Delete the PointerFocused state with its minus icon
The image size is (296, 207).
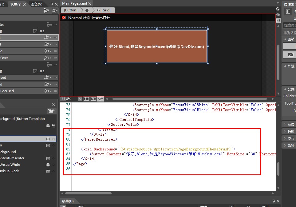coord(55,91)
